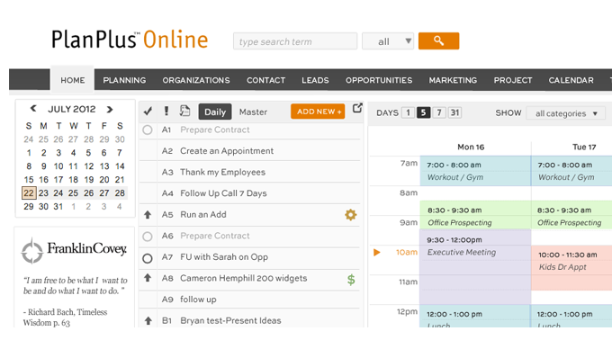Open the 'all categories' show dropdown

click(x=566, y=113)
